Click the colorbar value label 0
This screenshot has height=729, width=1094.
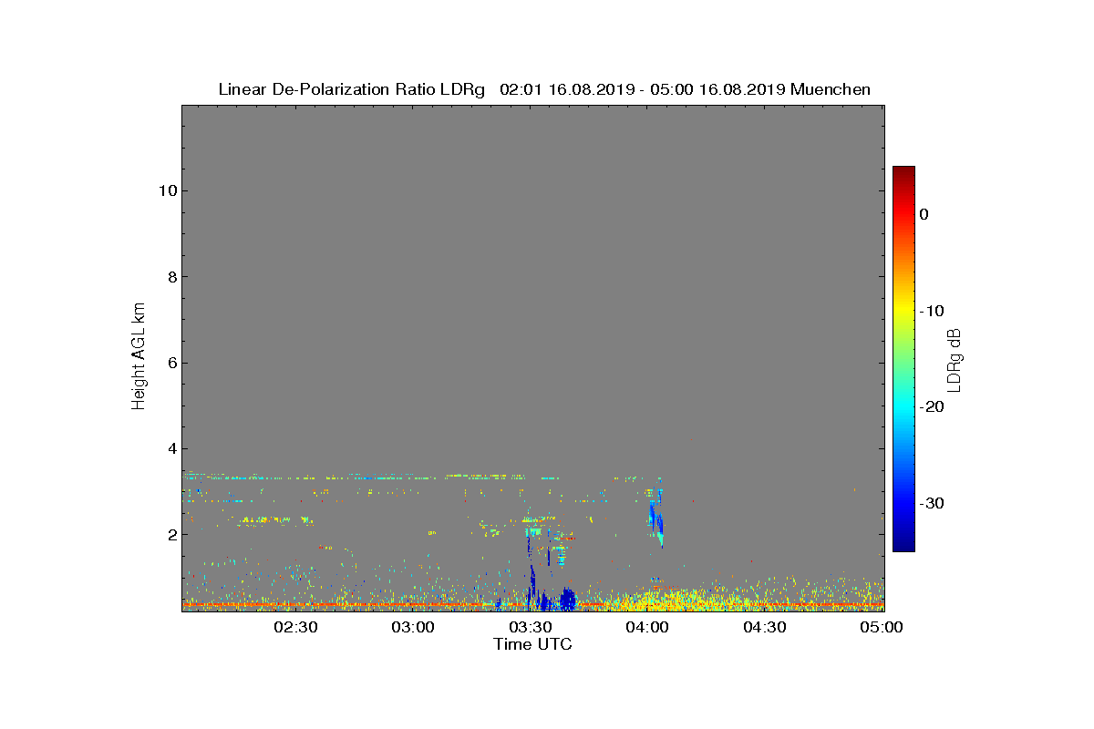[x=924, y=214]
